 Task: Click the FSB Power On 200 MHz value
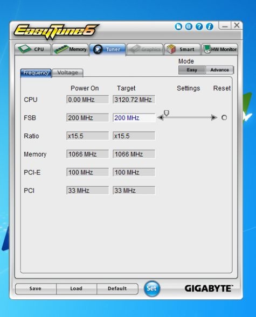pyautogui.click(x=87, y=118)
